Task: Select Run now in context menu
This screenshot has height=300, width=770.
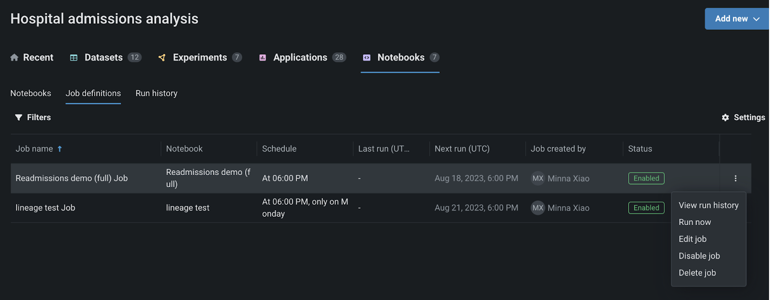Action: pyautogui.click(x=695, y=222)
